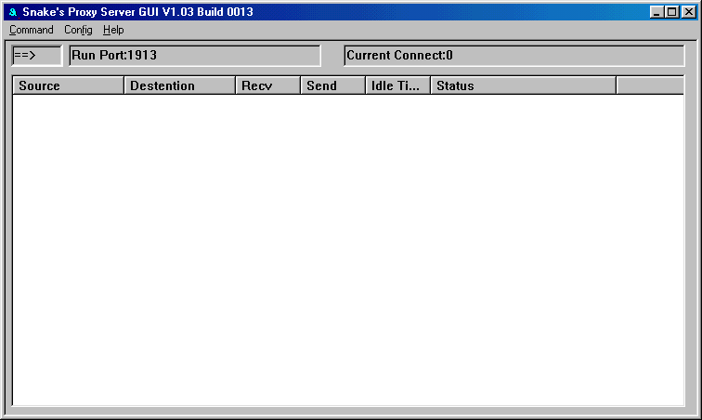Select the Idle Ti... column header

coord(397,85)
